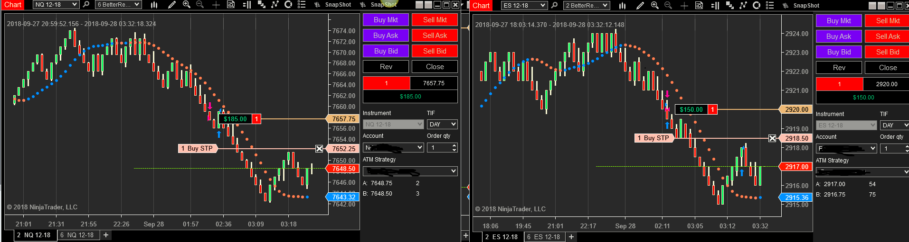Open 2 BetterRe... interval dropdown
Screen dimensions: 909x242
587,6
